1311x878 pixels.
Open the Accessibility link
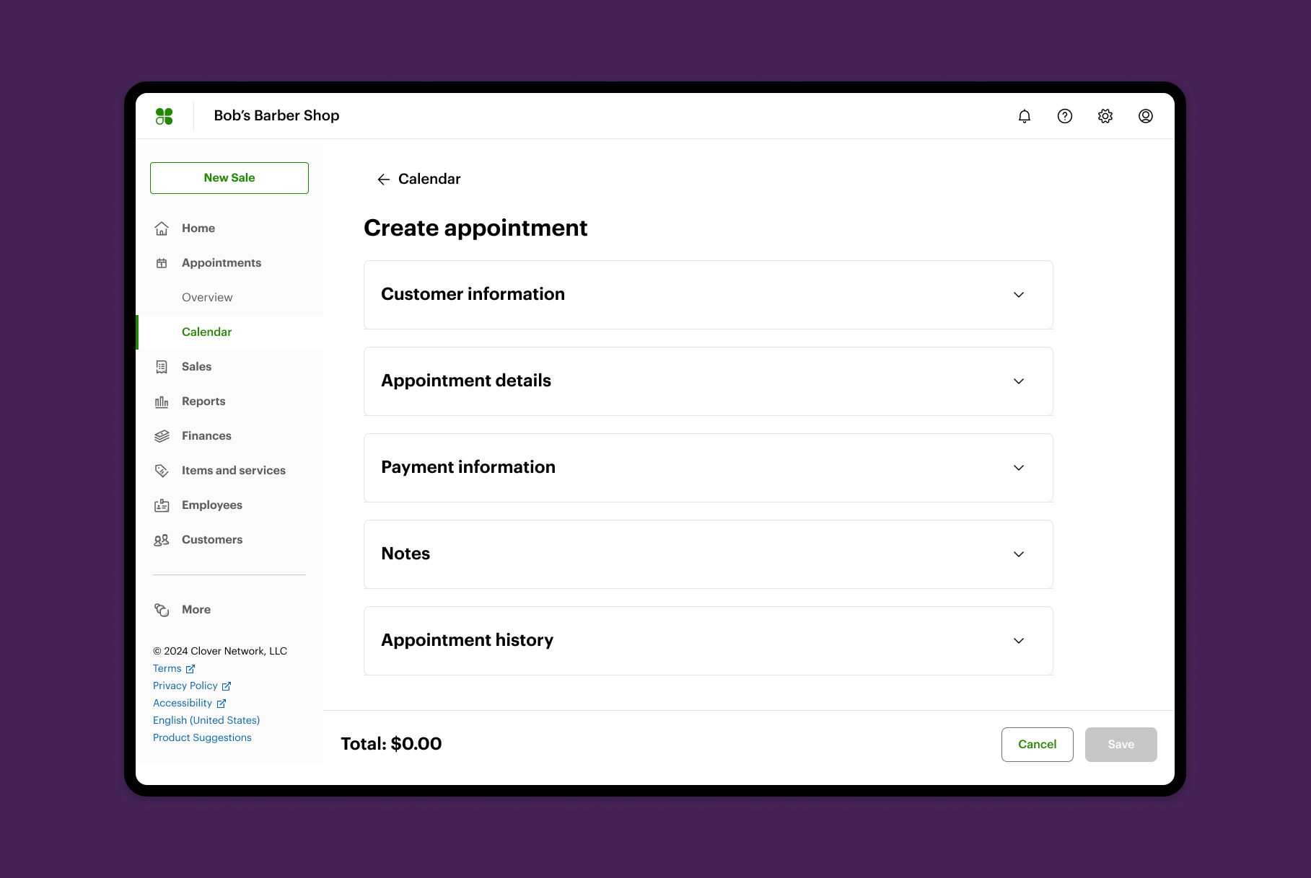click(x=183, y=704)
